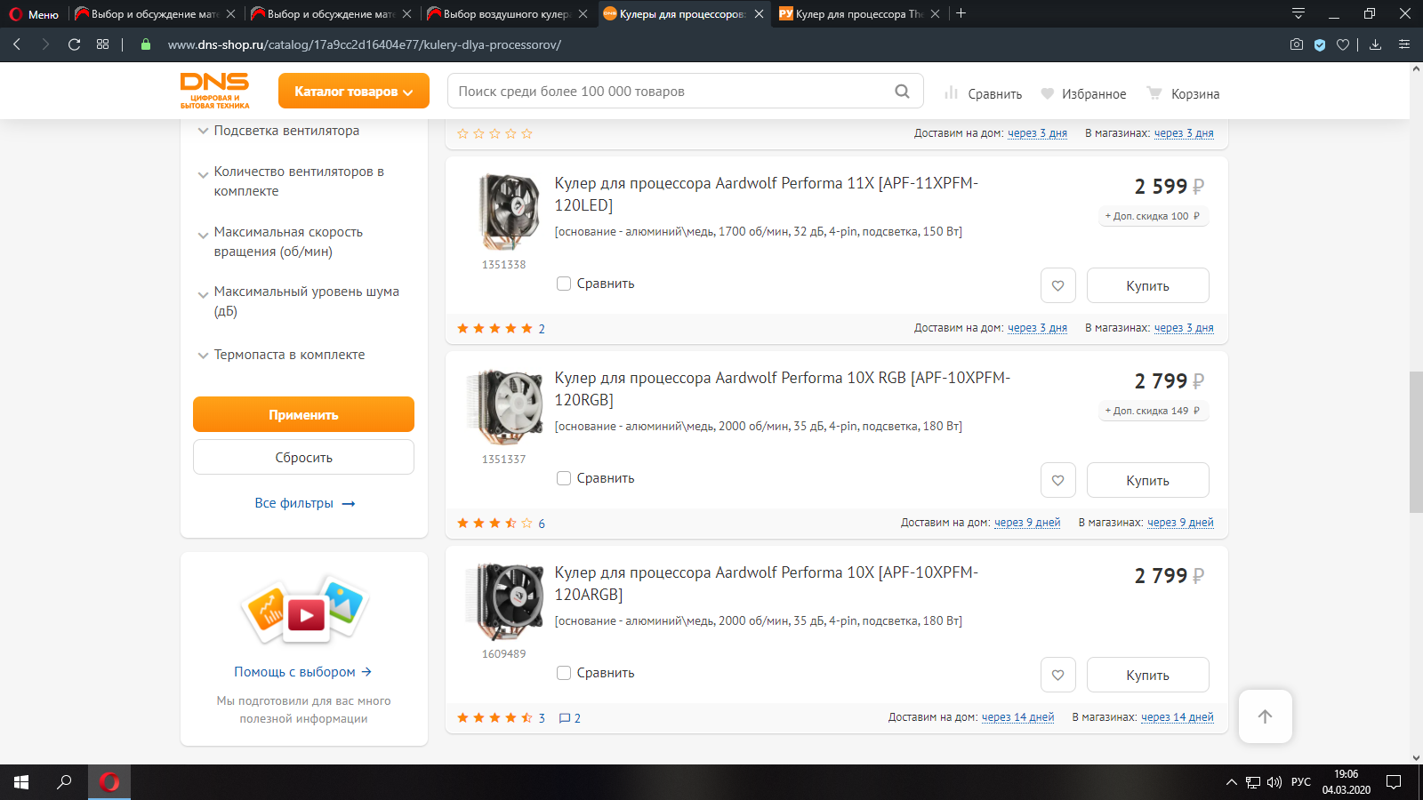The height and width of the screenshot is (800, 1423).
Task: Reload the current page
Action: pos(75,44)
